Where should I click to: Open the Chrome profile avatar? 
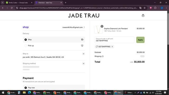(x=162, y=8)
